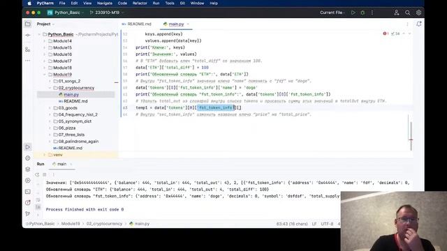Switch to README.md editor tab
Screen dimensions: 447x251
pyautogui.click(x=136, y=24)
